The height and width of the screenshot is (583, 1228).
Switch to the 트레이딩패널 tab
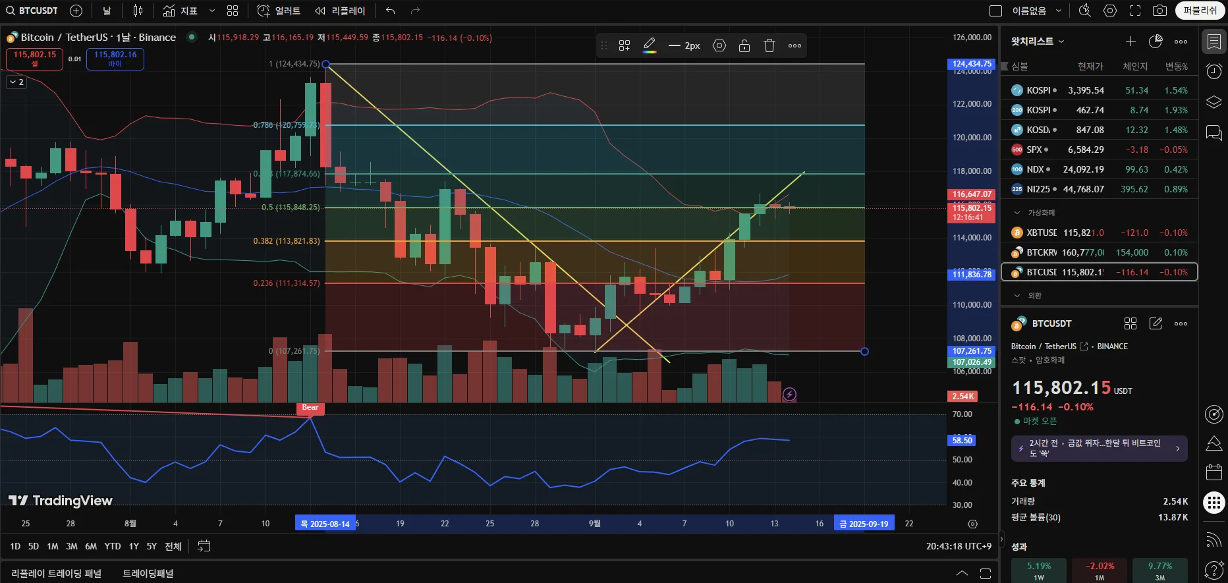148,573
